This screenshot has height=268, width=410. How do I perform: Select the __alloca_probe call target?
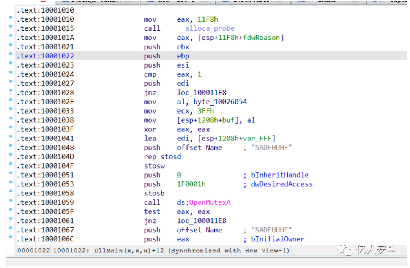click(205, 28)
